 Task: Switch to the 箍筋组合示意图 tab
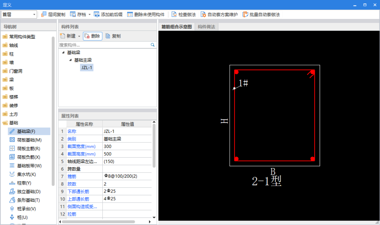click(x=177, y=27)
